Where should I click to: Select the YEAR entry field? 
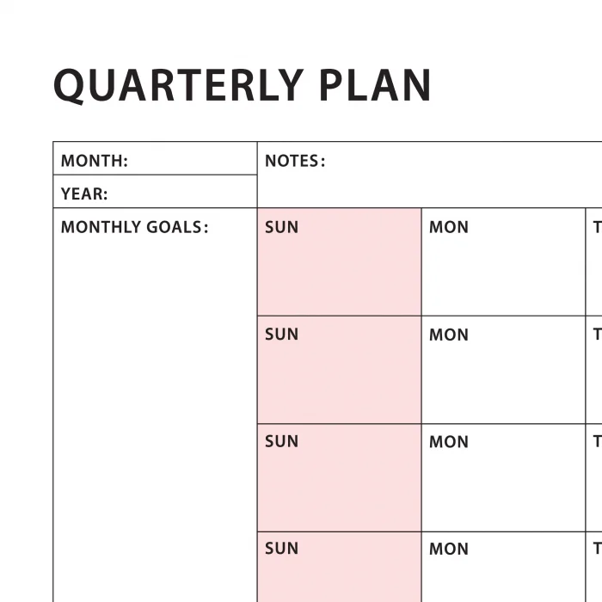pos(181,193)
